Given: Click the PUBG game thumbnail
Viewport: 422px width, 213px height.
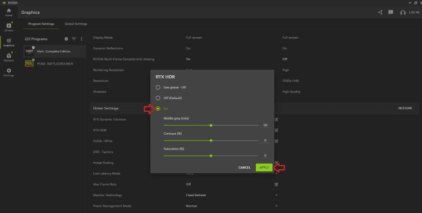Looking at the screenshot, I should [29, 64].
